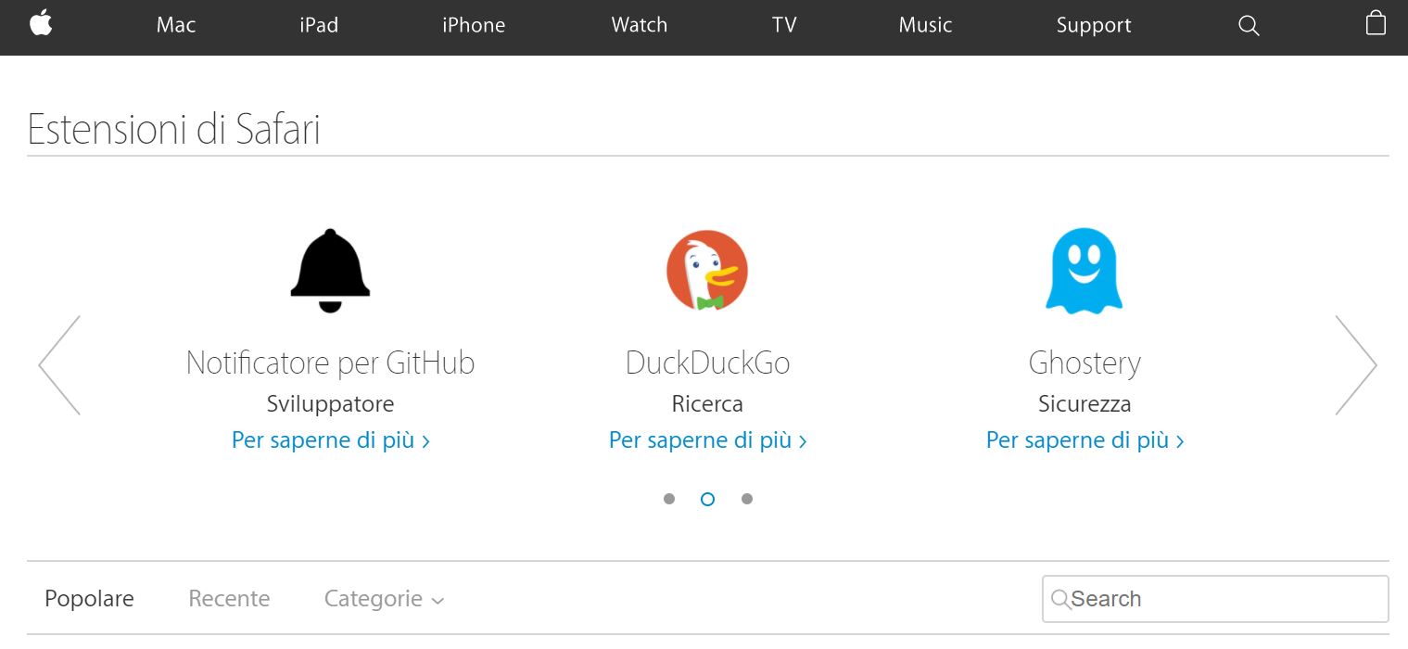This screenshot has width=1408, height=649.
Task: Switch to the Recente tab
Action: 229,599
